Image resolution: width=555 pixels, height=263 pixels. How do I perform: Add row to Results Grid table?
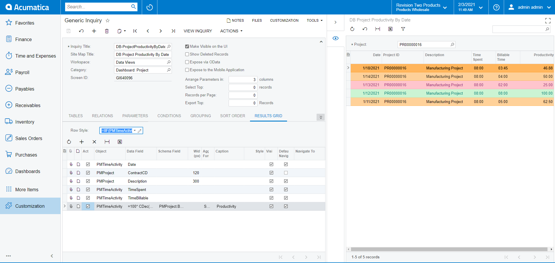tap(82, 142)
